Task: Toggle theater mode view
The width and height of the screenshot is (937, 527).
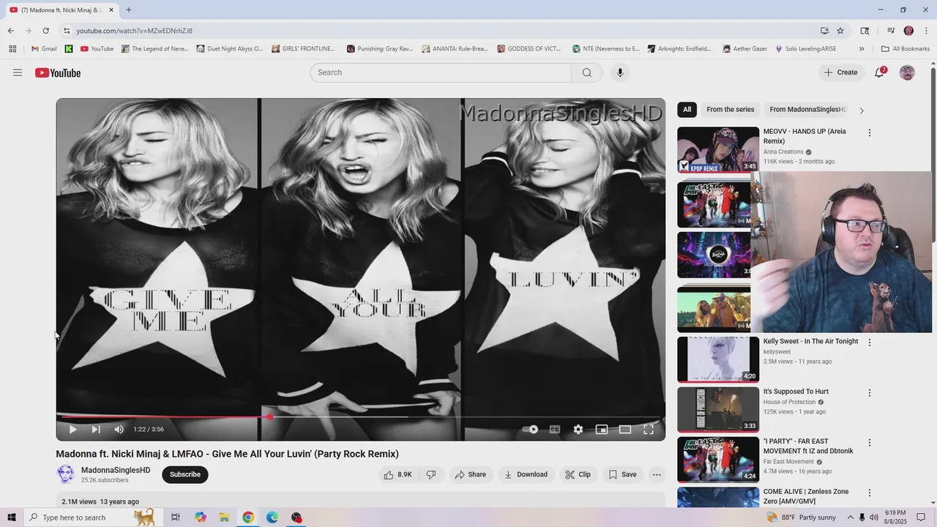Action: [x=625, y=430]
